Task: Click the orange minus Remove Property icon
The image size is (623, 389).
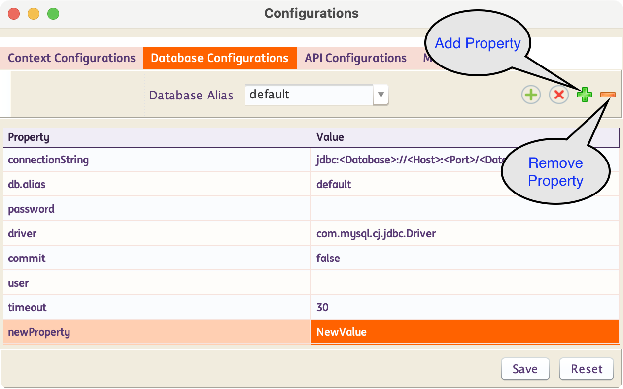Action: click(x=608, y=95)
